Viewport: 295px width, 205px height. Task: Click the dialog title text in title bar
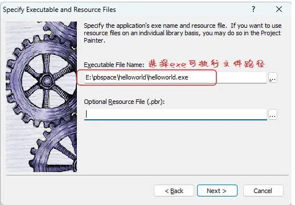[59, 10]
